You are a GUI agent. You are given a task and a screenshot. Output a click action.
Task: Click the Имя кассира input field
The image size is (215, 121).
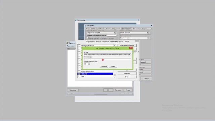tap(107, 59)
